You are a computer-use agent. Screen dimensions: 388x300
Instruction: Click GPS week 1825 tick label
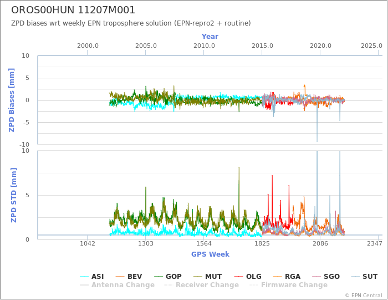pyautogui.click(x=262, y=243)
